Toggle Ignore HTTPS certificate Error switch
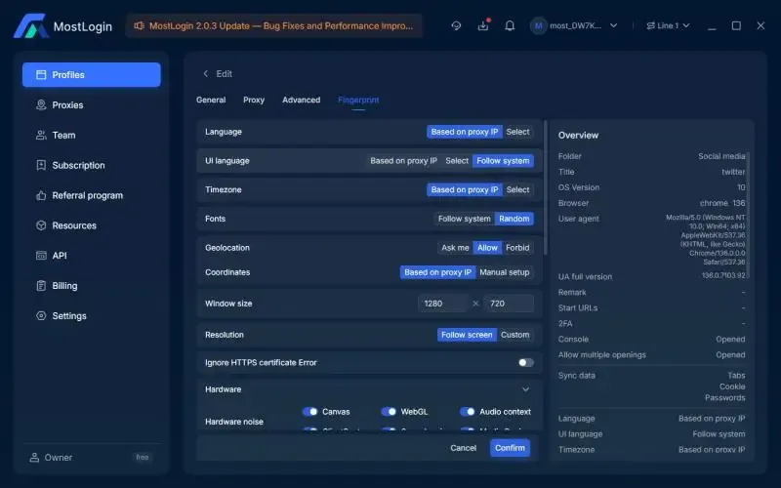The width and height of the screenshot is (781, 488). coord(525,362)
